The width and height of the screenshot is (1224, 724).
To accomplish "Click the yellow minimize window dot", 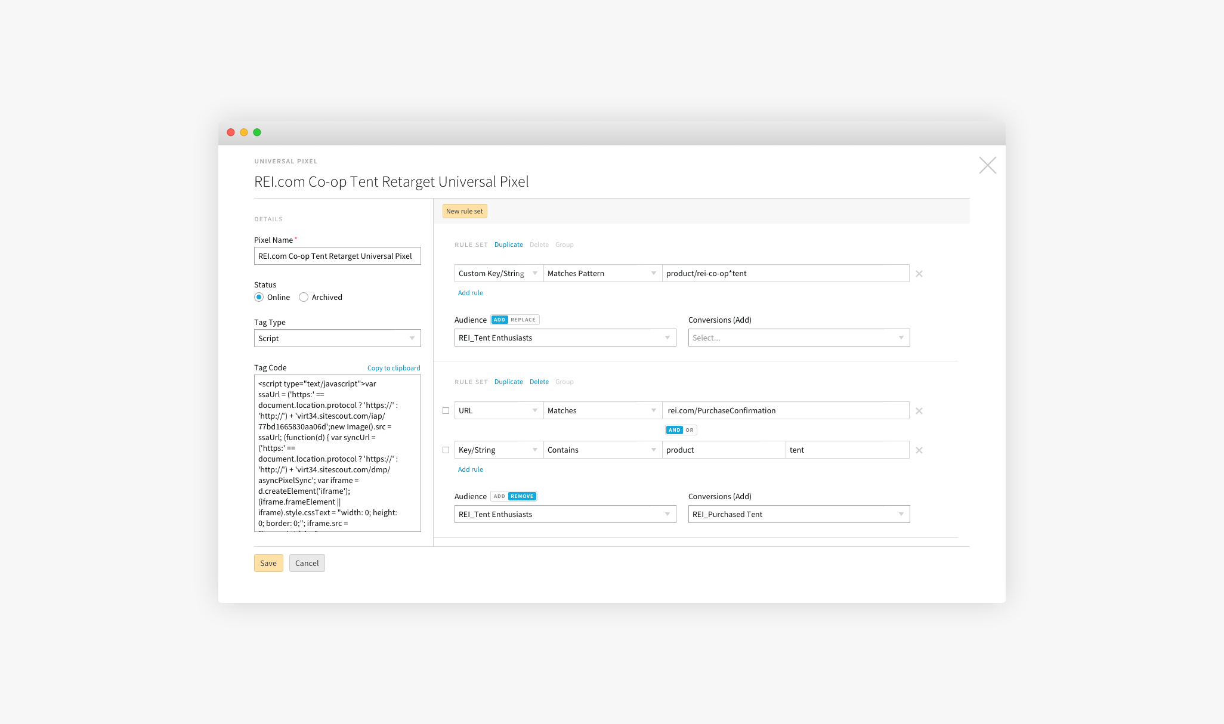I will click(x=244, y=132).
